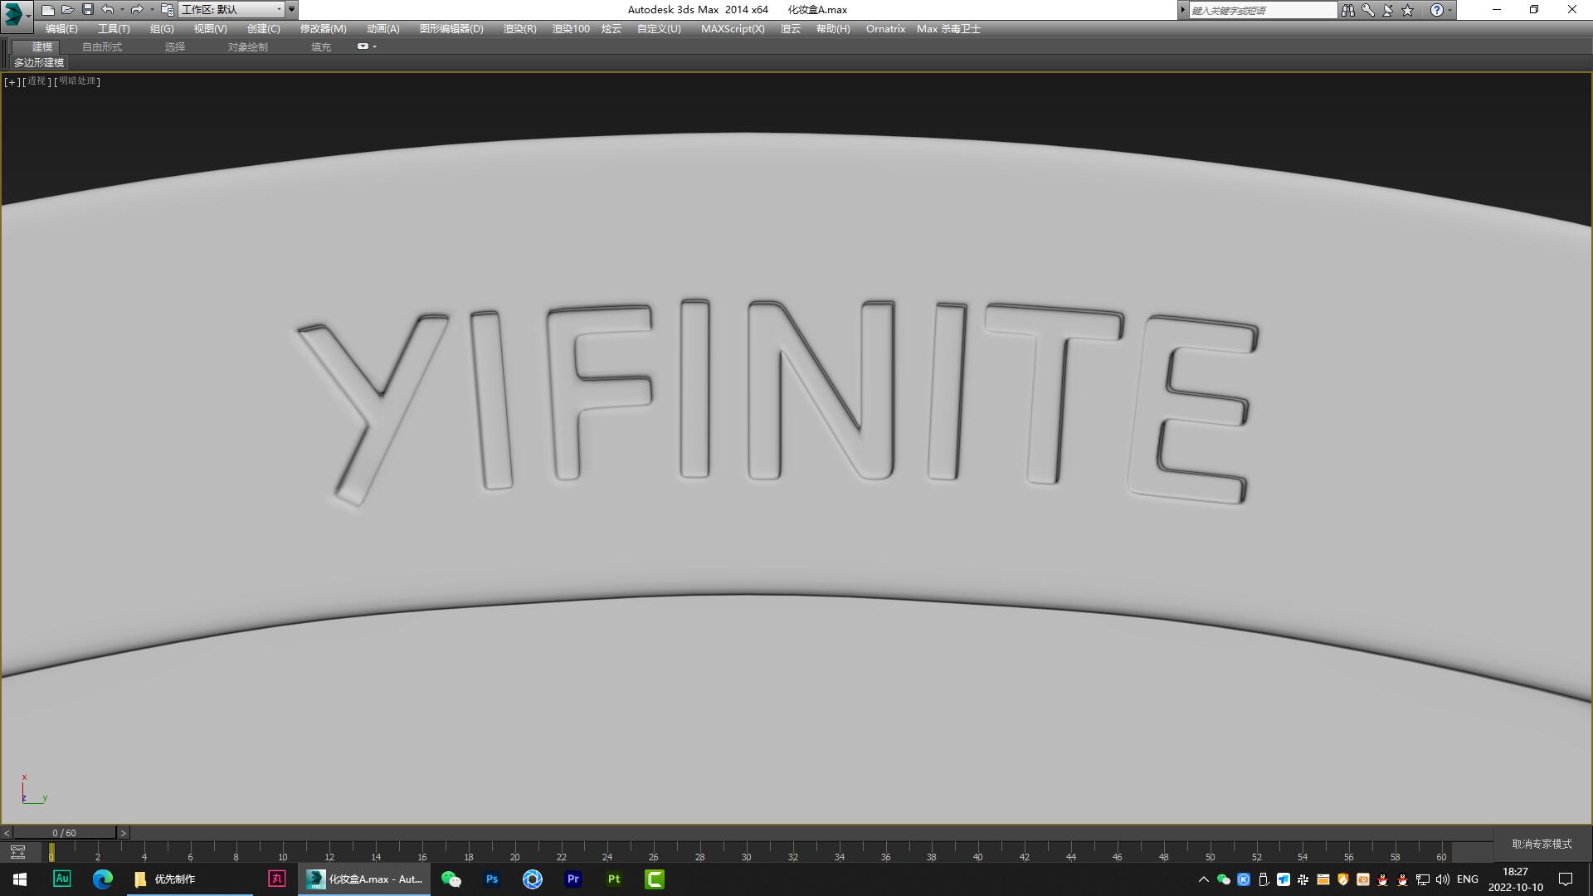Click the binoculars search icon
1593x896 pixels.
coord(1347,10)
